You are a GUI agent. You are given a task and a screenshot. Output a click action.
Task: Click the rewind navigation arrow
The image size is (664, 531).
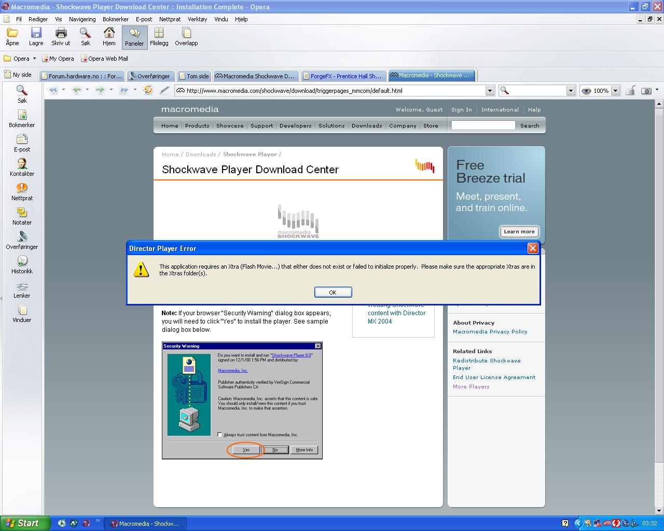(x=53, y=90)
